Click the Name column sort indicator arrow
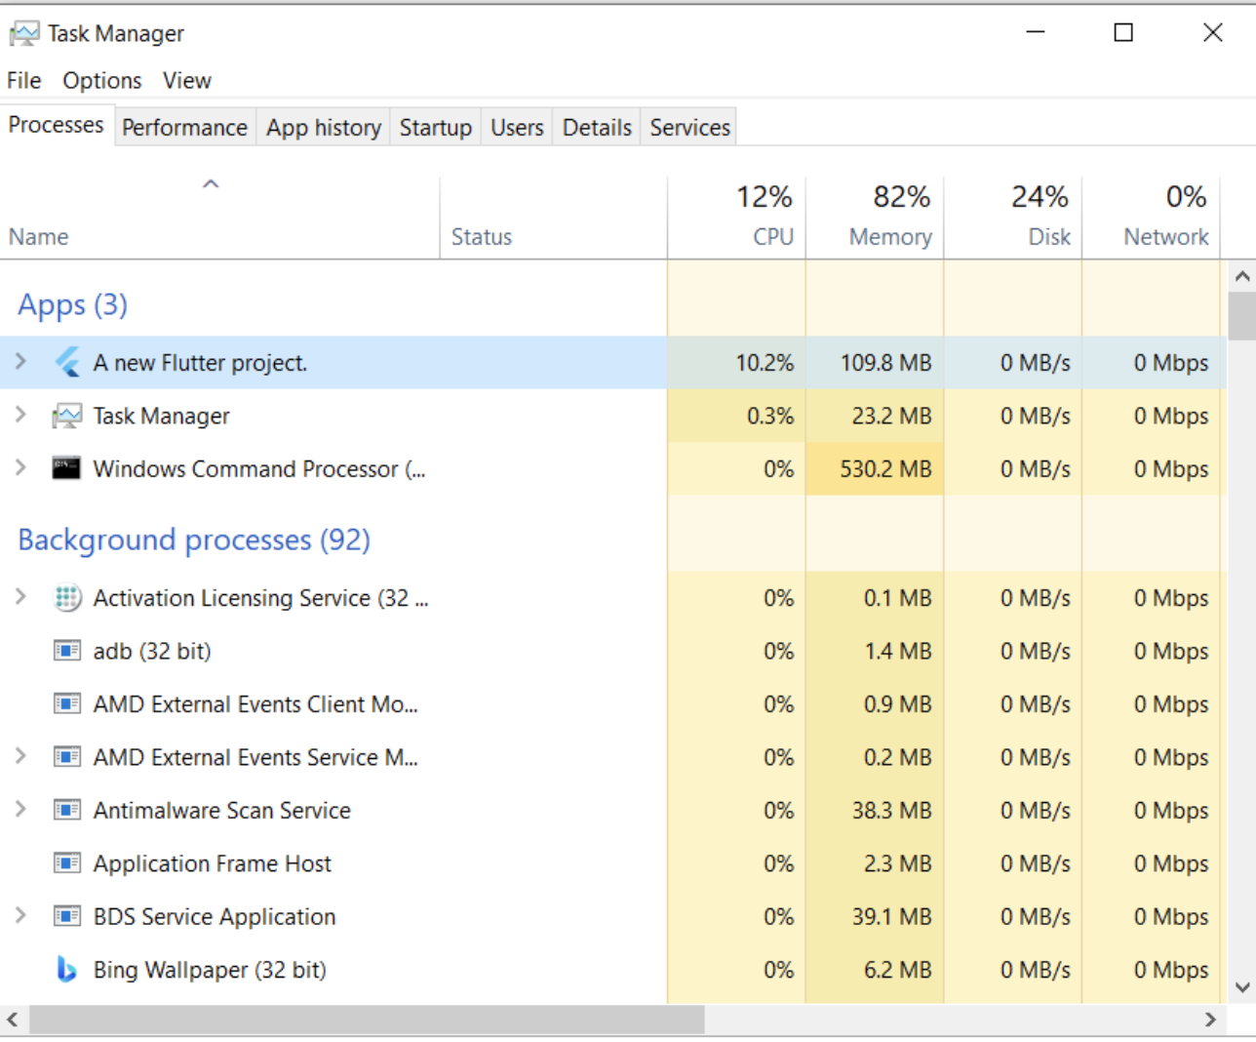Viewport: 1256px width, 1042px height. pos(211,183)
